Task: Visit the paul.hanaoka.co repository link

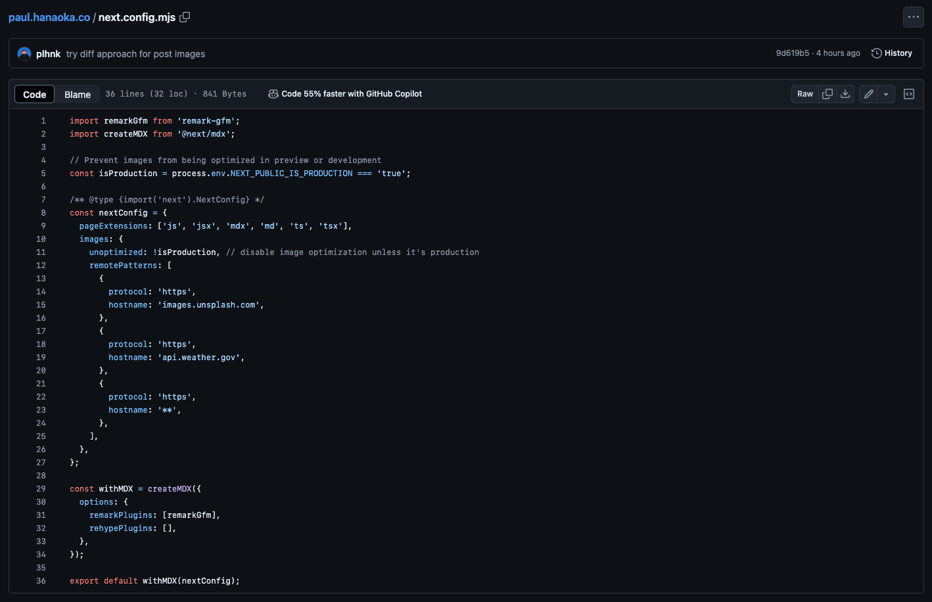Action: (x=49, y=17)
